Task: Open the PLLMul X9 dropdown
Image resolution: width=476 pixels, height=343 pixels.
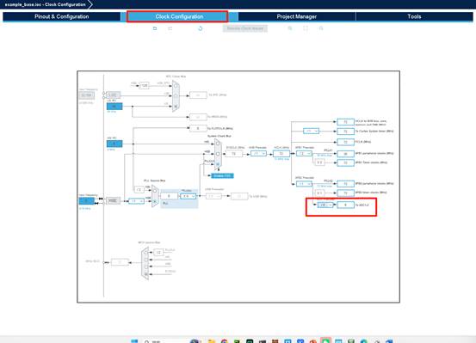Action: [188, 196]
